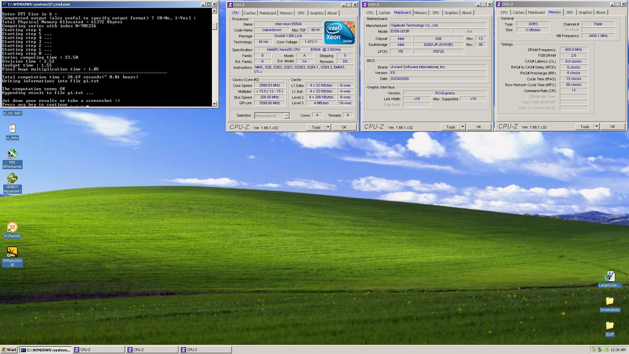Viewport: 629px width, 354px height.
Task: Open Tools dropdown arrow in first CPU-Z window
Action: pos(328,127)
